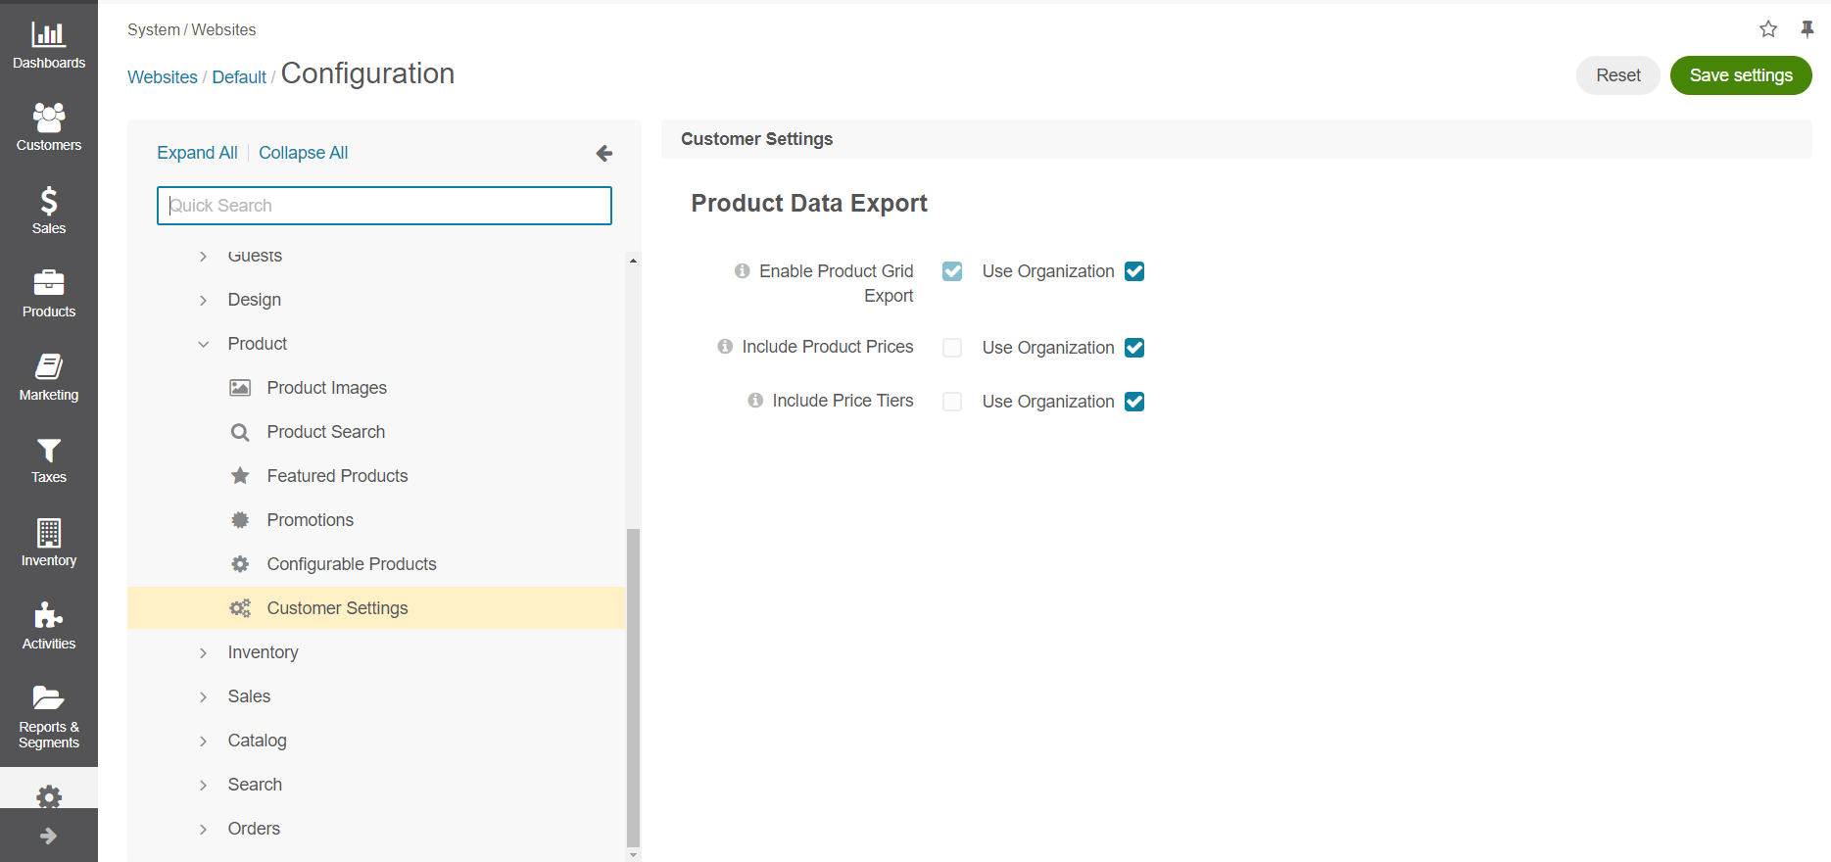The width and height of the screenshot is (1831, 862).
Task: Click the Expand All link
Action: pos(197,153)
